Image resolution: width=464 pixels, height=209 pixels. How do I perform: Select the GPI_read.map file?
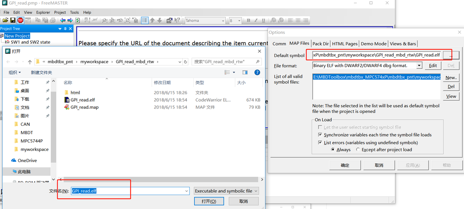coord(85,107)
